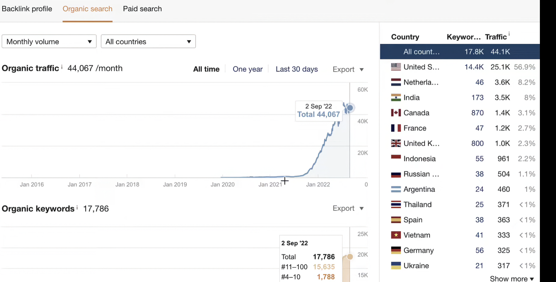
Task: Expand the Organic traffic Export menu
Action: click(x=348, y=69)
